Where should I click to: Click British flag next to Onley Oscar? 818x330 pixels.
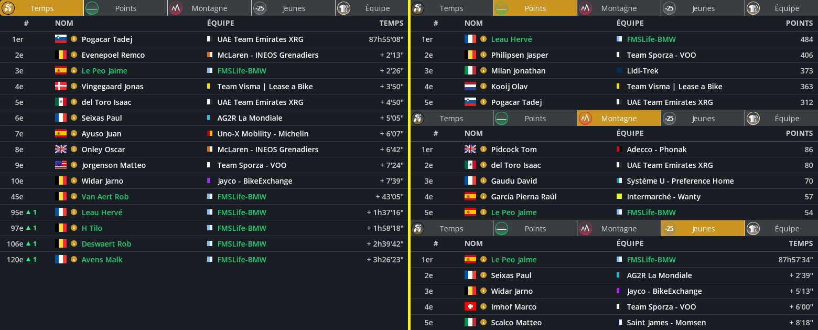coord(61,150)
